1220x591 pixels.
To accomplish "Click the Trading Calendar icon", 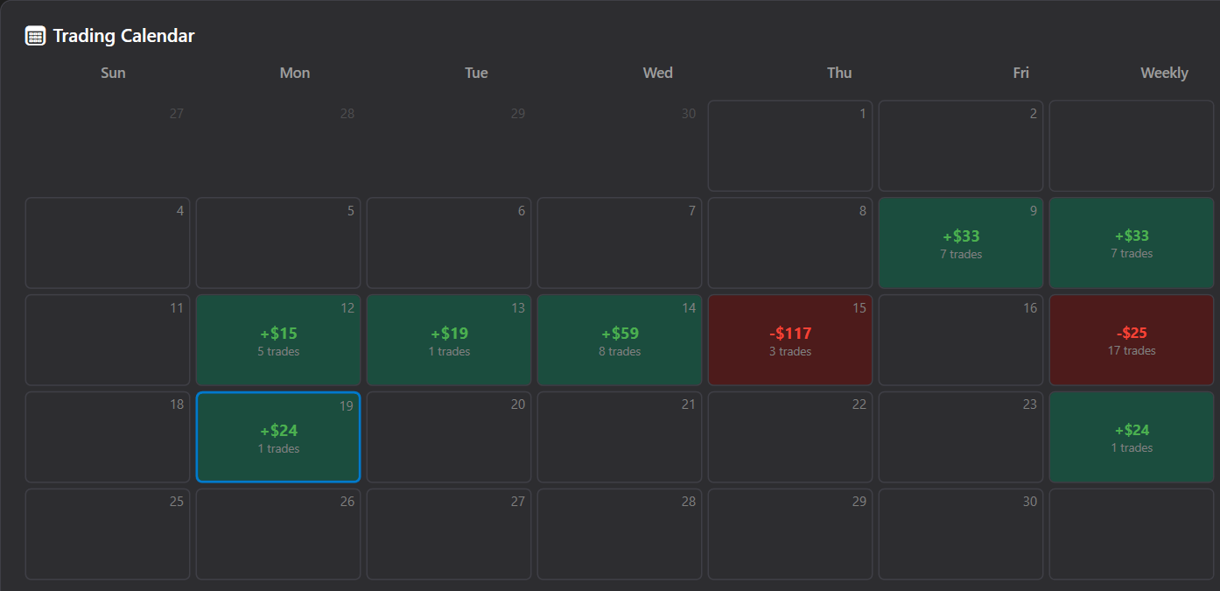I will [x=35, y=36].
